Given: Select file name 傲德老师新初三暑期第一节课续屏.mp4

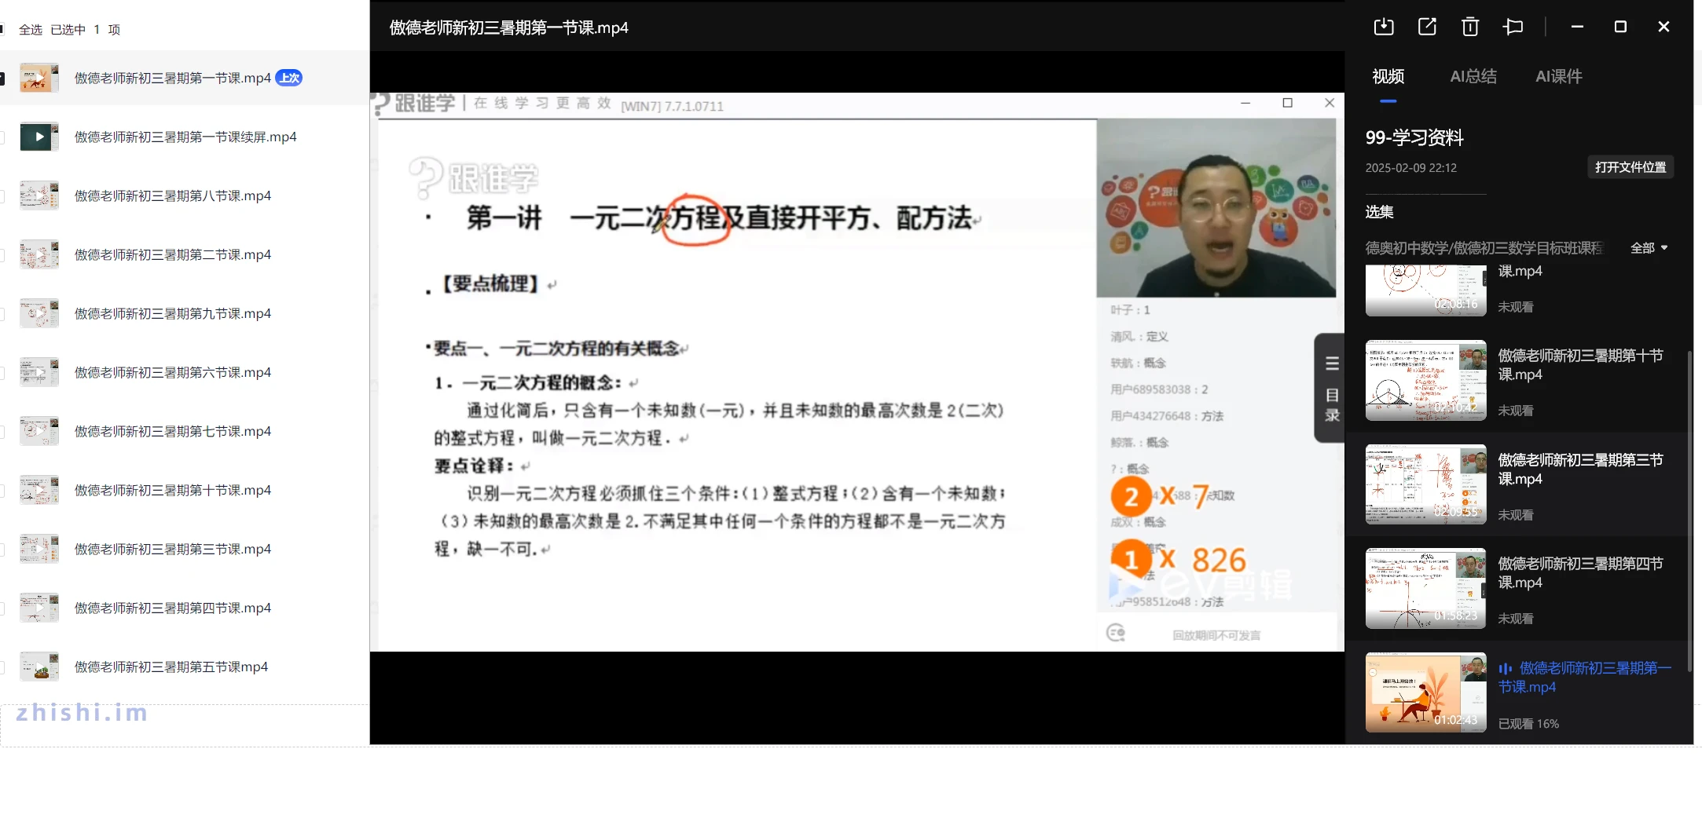Looking at the screenshot, I should point(185,137).
